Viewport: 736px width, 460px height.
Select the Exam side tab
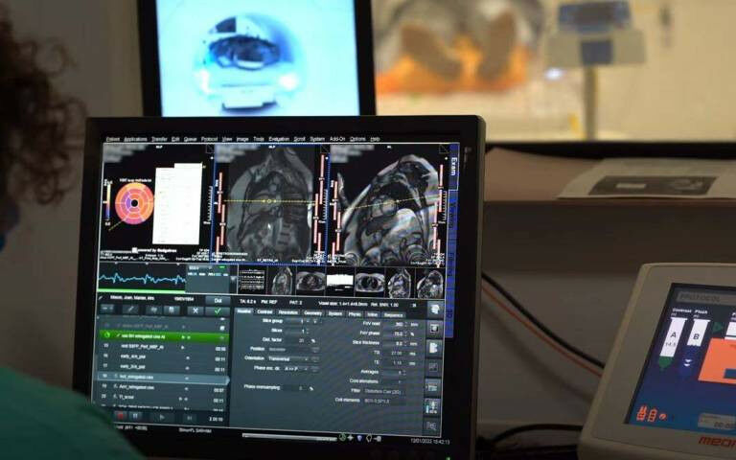tap(452, 163)
